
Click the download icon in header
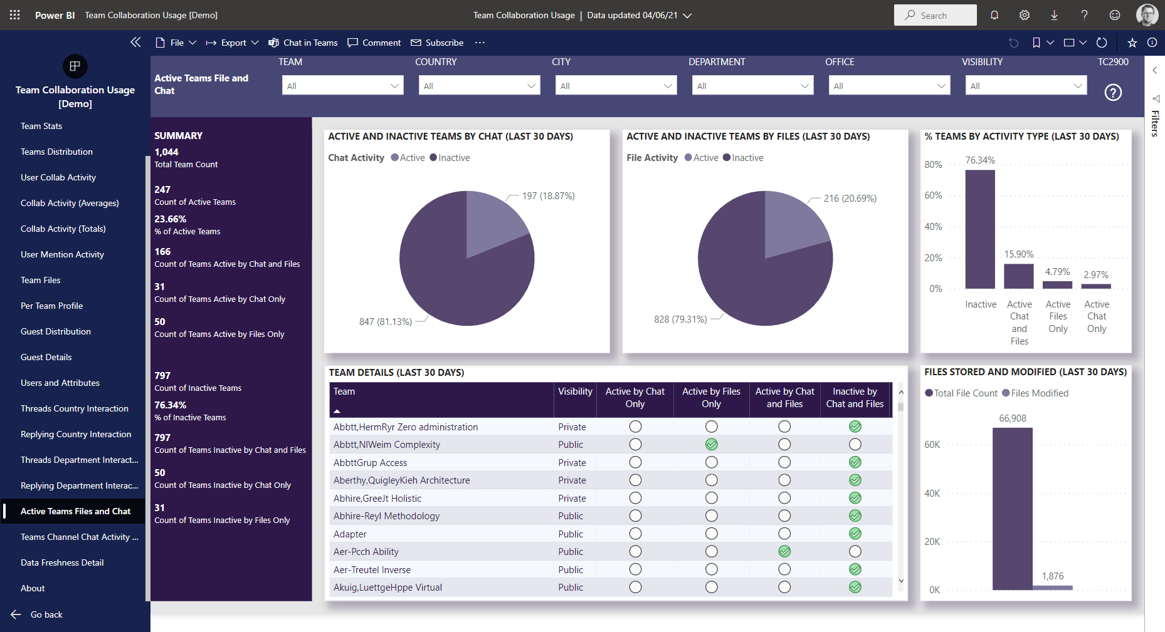[x=1055, y=15]
